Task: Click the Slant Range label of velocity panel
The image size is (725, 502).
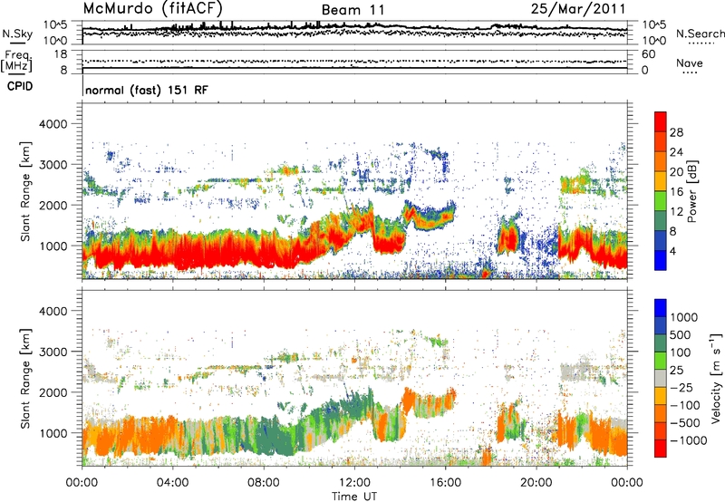Action: pyautogui.click(x=25, y=379)
